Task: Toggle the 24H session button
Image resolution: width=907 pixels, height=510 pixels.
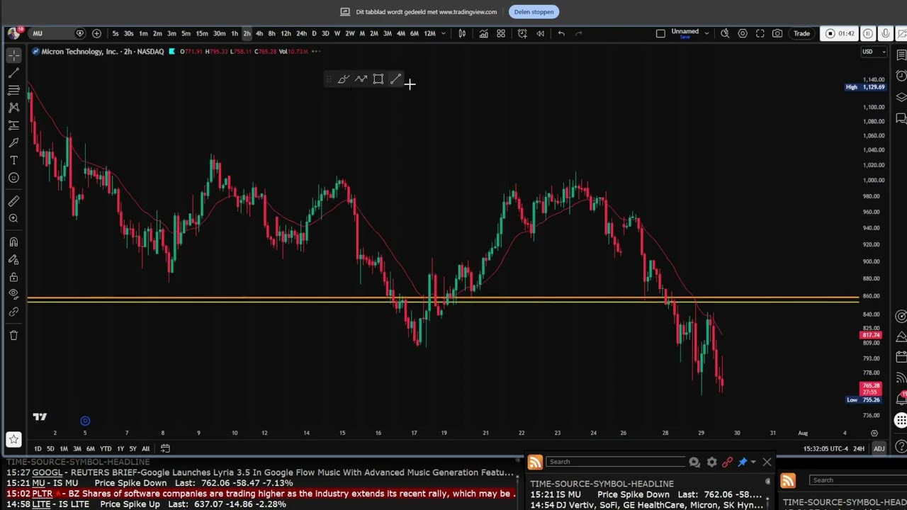Action: click(859, 448)
